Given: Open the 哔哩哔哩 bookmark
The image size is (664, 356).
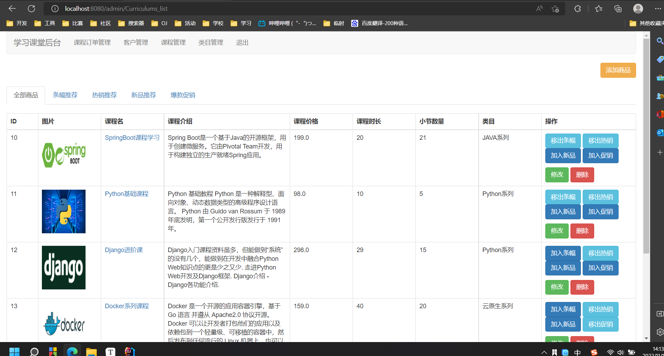Looking at the screenshot, I should point(287,23).
